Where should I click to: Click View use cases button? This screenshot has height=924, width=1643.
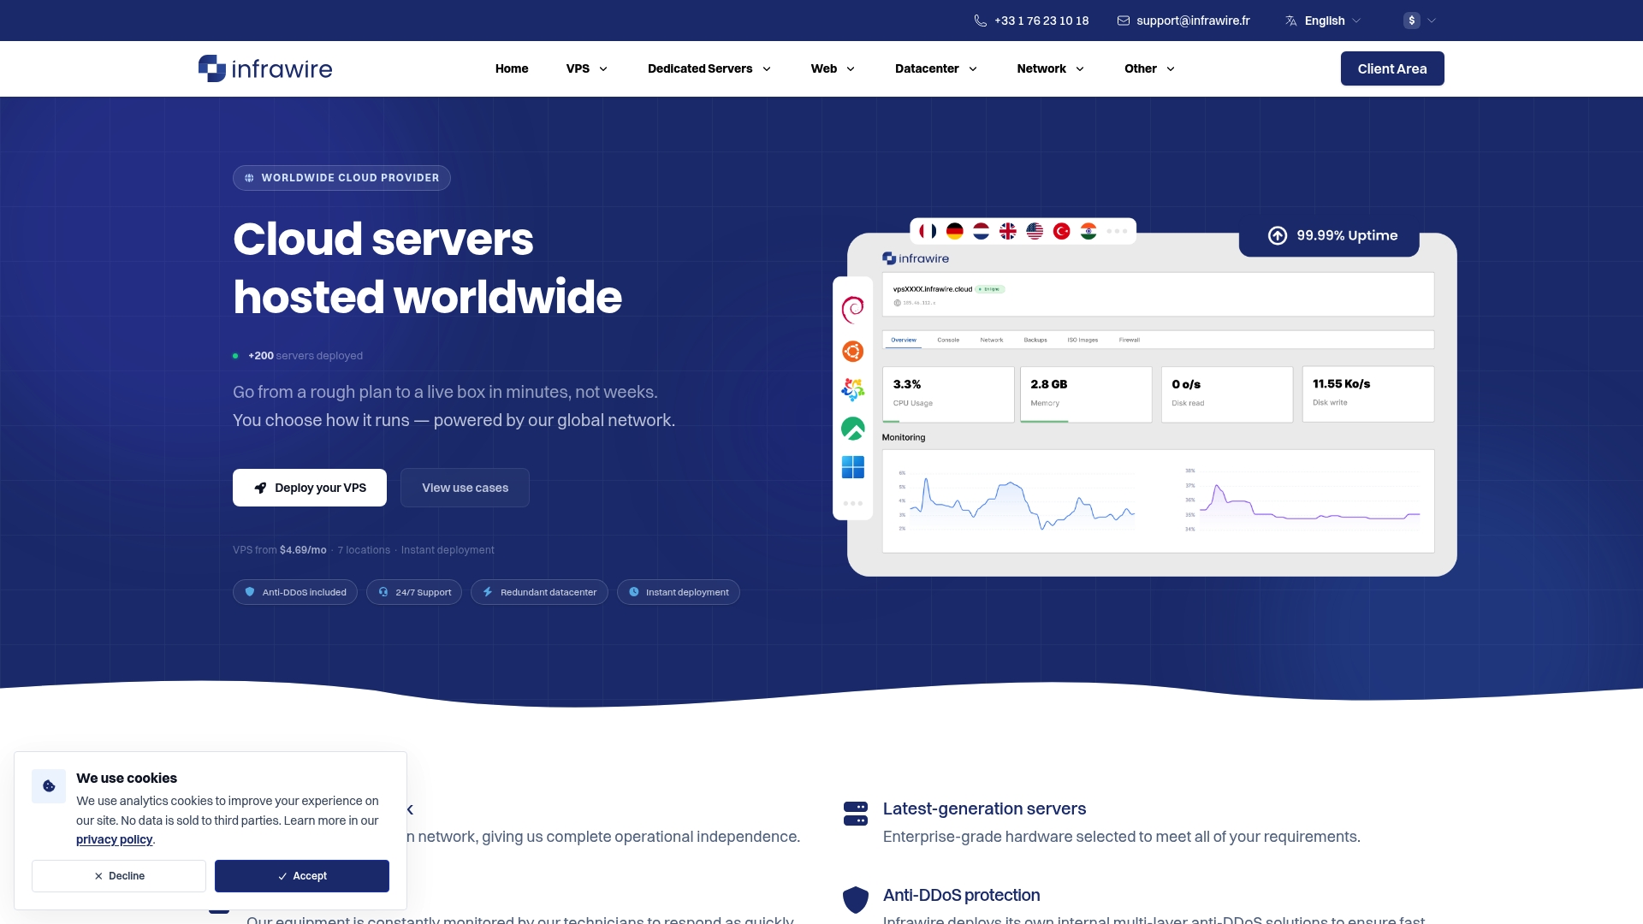pos(465,488)
